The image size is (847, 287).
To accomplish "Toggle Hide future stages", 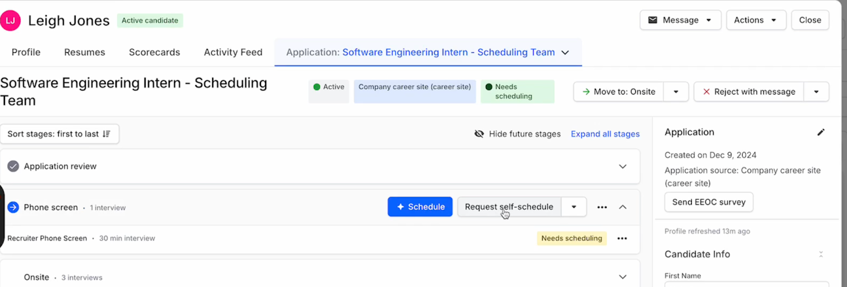I will click(517, 134).
